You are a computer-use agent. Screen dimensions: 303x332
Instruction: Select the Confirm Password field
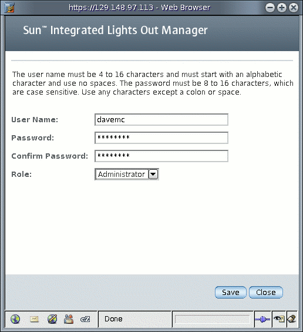(x=161, y=156)
